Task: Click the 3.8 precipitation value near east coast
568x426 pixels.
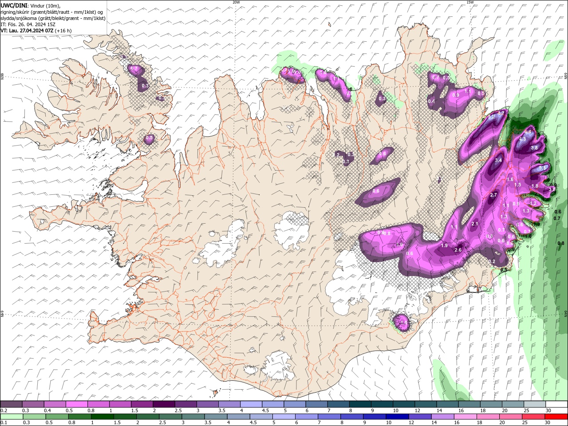Action: [534, 148]
